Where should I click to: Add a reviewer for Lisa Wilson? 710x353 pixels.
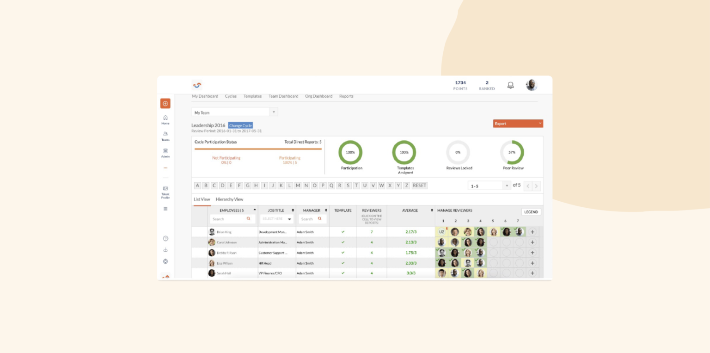pyautogui.click(x=532, y=263)
